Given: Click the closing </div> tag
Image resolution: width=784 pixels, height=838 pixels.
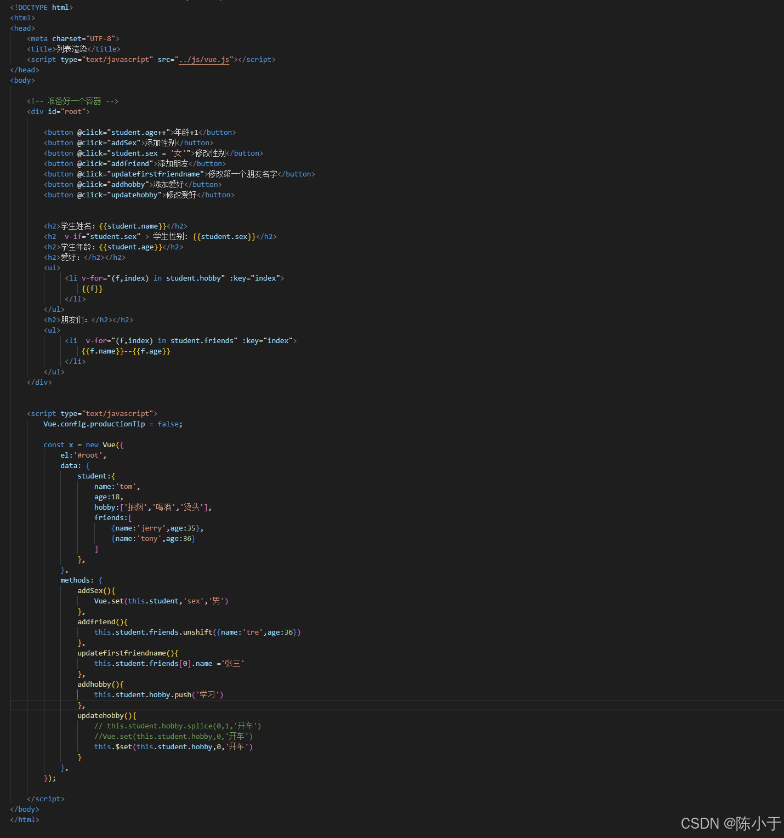Looking at the screenshot, I should click(x=39, y=382).
